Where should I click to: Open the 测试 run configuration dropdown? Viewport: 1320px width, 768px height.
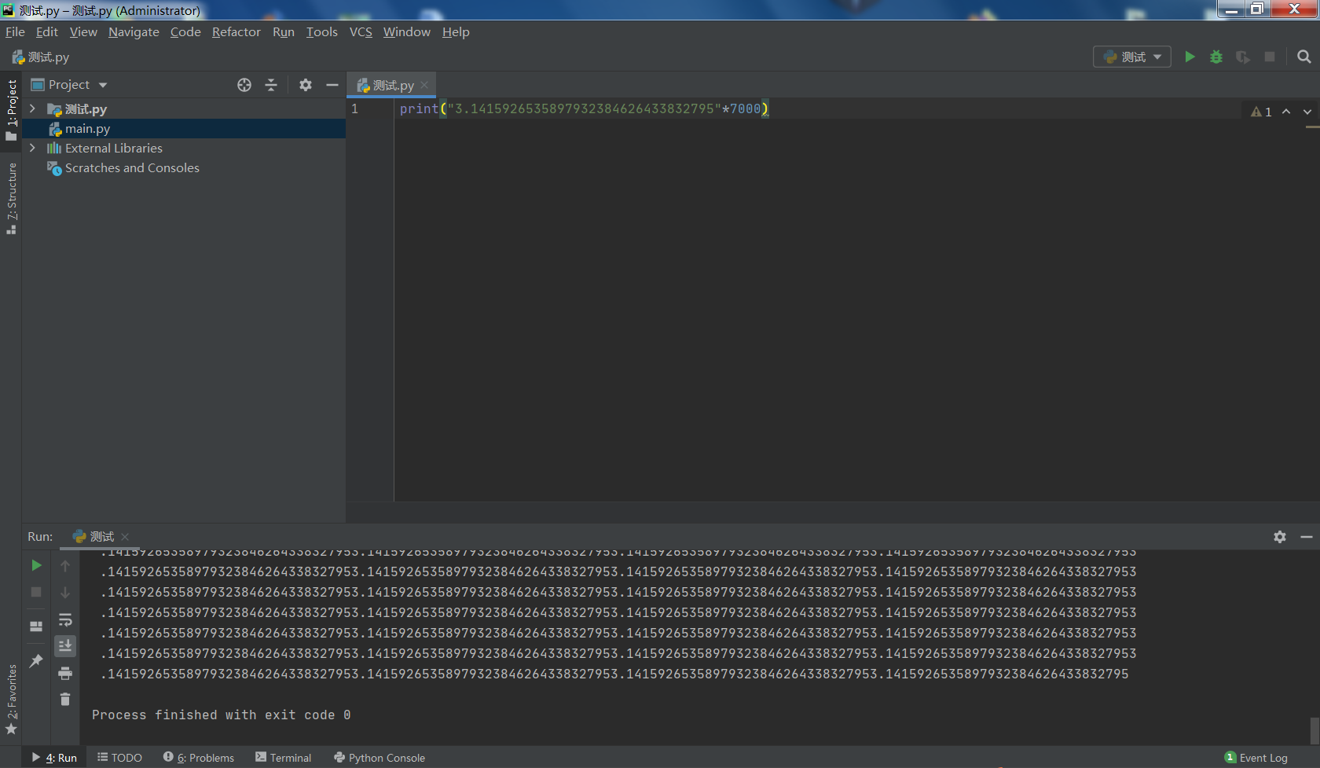click(x=1132, y=57)
